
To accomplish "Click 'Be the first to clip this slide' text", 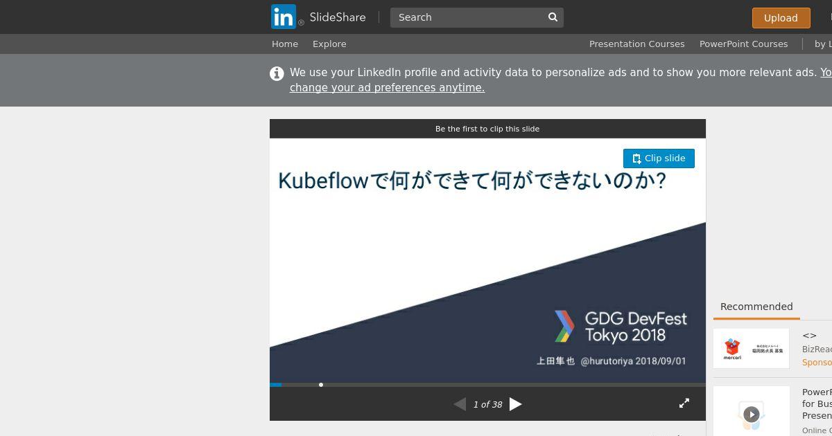I will pyautogui.click(x=487, y=129).
